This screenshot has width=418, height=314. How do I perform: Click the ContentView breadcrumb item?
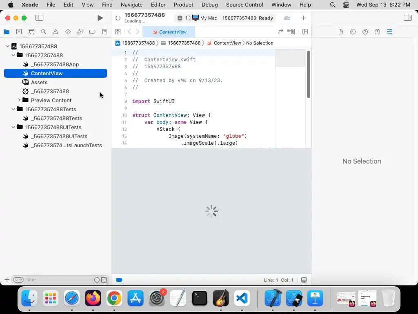[224, 43]
